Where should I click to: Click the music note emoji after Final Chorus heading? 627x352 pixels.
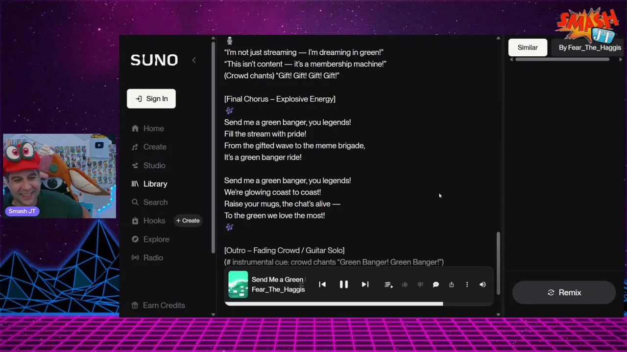click(x=229, y=110)
